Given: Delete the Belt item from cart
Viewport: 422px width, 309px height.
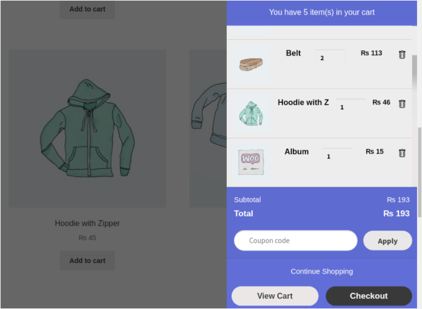Looking at the screenshot, I should [x=401, y=55].
